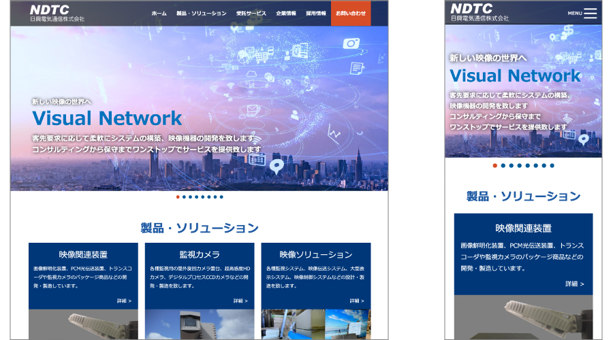Click 新しい映像の世界へ text in desktop hero

point(61,101)
